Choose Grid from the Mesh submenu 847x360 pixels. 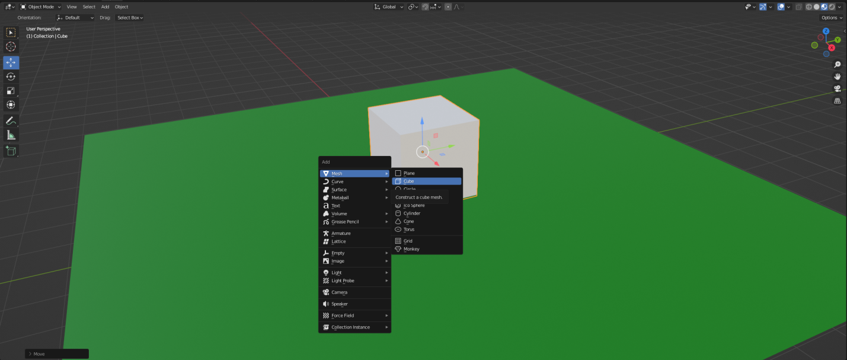(427, 241)
